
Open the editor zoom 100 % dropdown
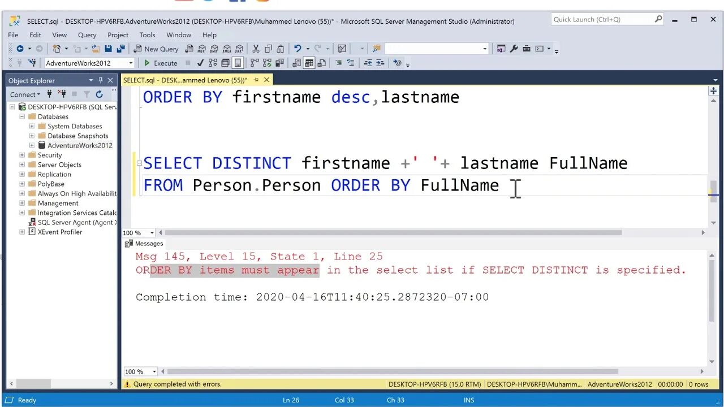click(x=152, y=233)
